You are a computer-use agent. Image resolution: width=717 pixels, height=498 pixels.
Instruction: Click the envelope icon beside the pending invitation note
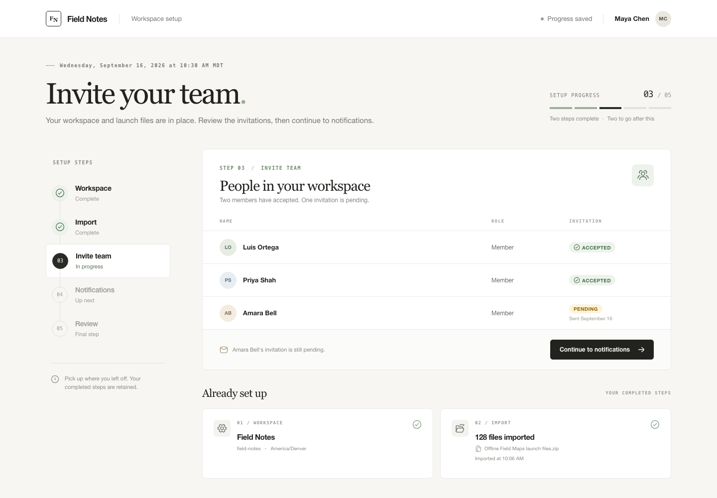[224, 350]
